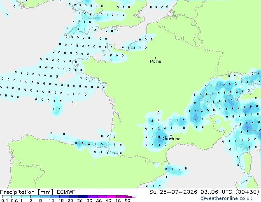Viewport: 261px width, 202px height.
Task: Click the 'Precipitation [mm]' title text
Action: 27,192
